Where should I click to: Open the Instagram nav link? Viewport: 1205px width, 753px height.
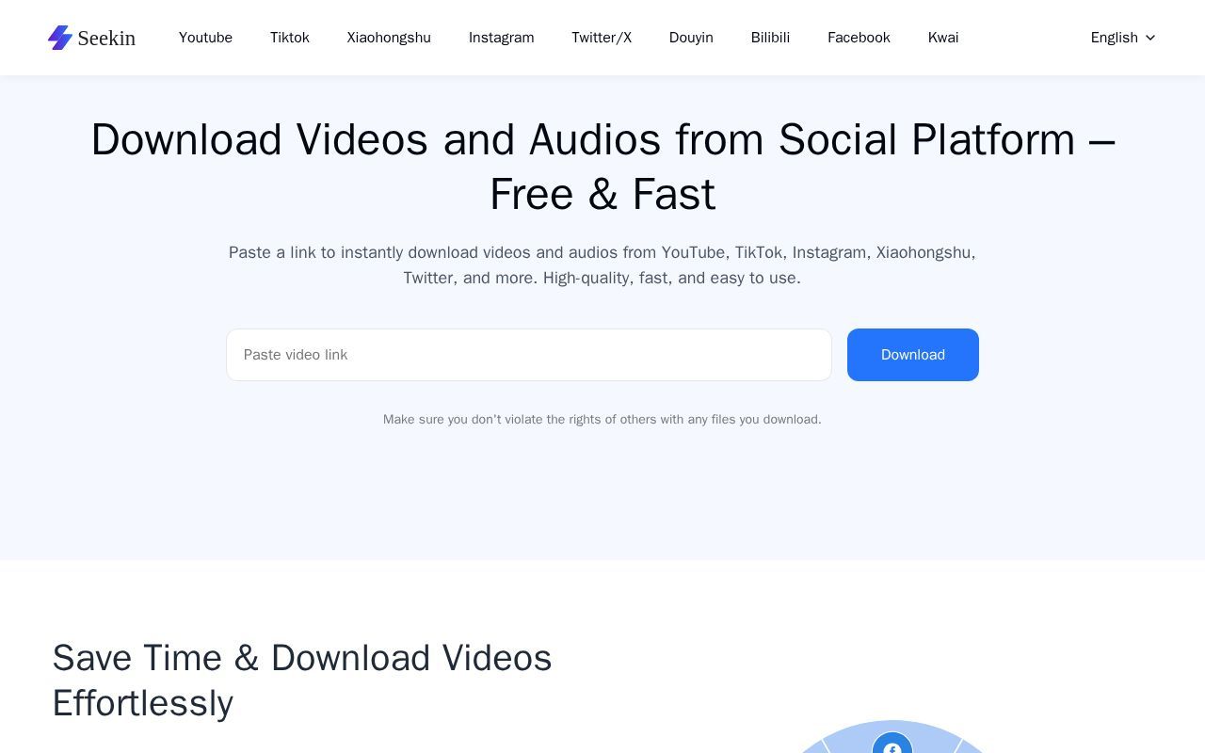click(501, 38)
